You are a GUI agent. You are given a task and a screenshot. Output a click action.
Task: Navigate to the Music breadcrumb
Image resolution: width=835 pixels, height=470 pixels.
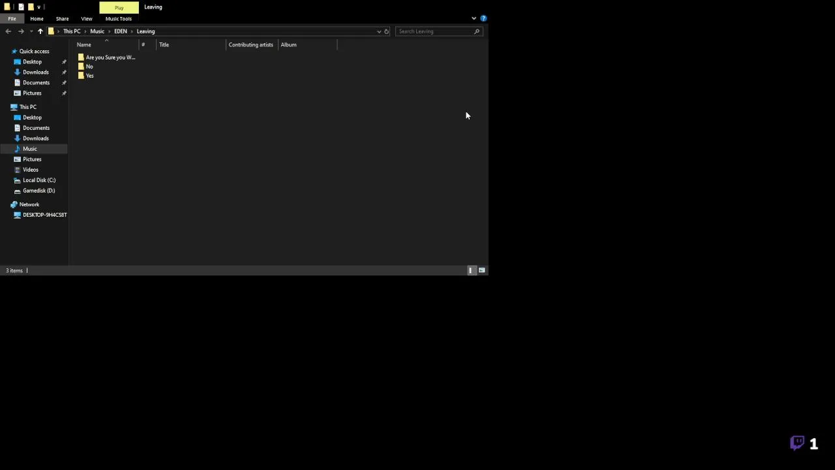click(97, 31)
